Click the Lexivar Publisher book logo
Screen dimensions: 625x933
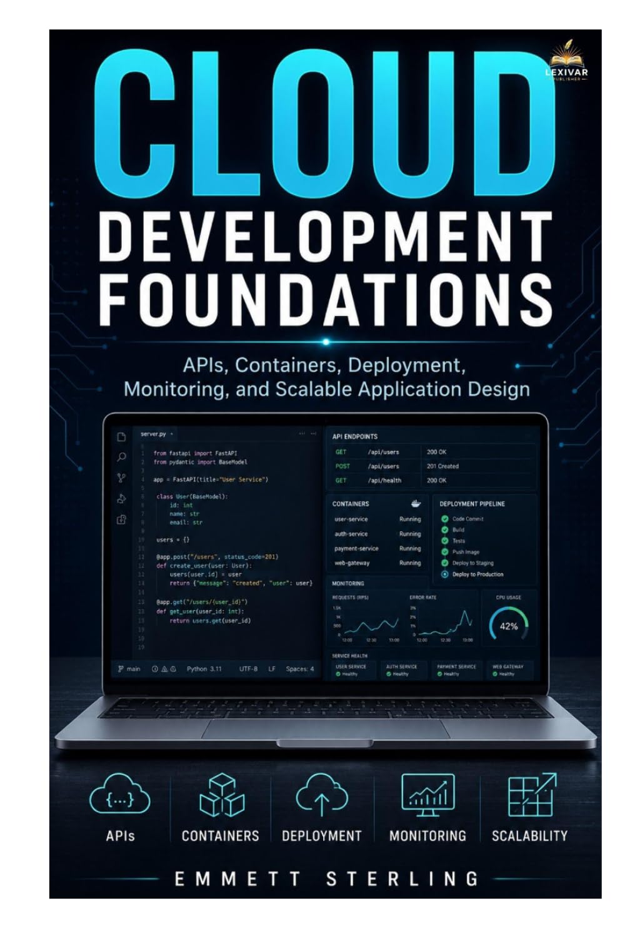566,60
